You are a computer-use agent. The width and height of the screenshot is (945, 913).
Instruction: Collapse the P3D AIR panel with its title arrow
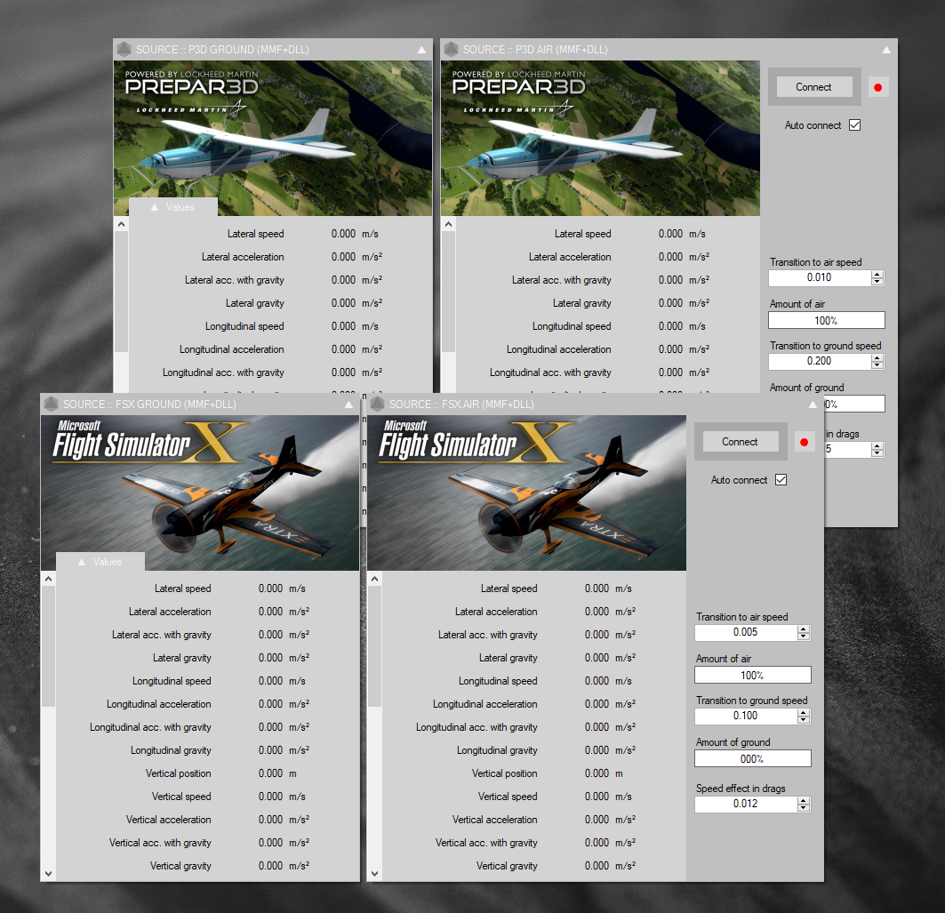[x=886, y=51]
